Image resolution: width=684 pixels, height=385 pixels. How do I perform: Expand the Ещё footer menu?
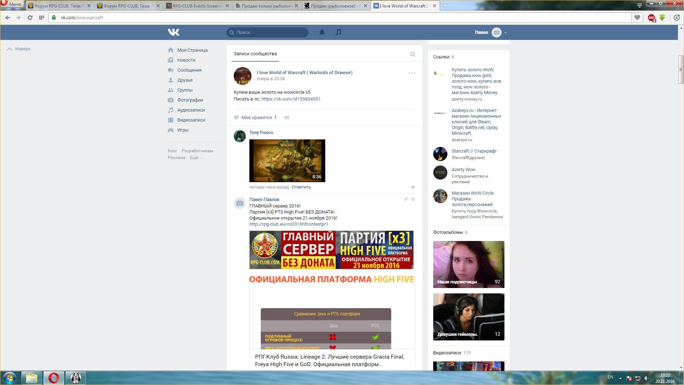click(196, 158)
